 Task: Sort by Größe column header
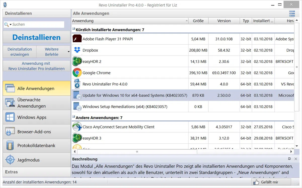198,21
